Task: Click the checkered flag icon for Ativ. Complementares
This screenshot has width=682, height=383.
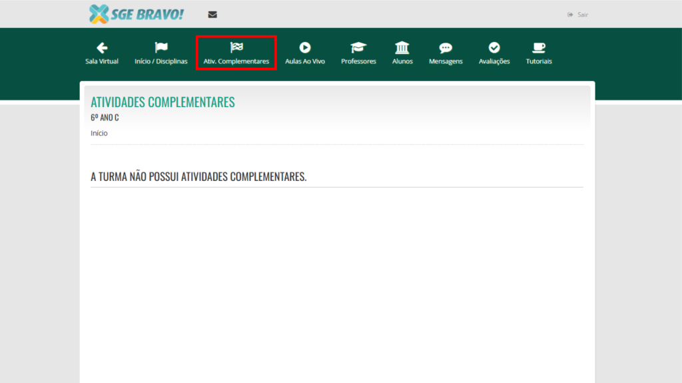Action: pyautogui.click(x=236, y=47)
